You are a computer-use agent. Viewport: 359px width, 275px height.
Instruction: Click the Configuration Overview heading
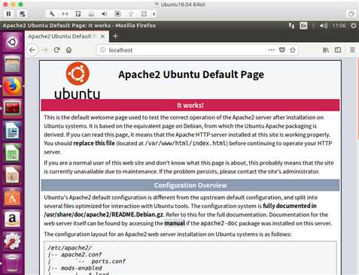(x=190, y=186)
